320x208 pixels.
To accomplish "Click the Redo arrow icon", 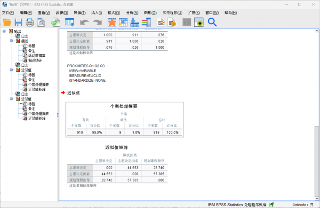I will pyautogui.click(x=97, y=22).
